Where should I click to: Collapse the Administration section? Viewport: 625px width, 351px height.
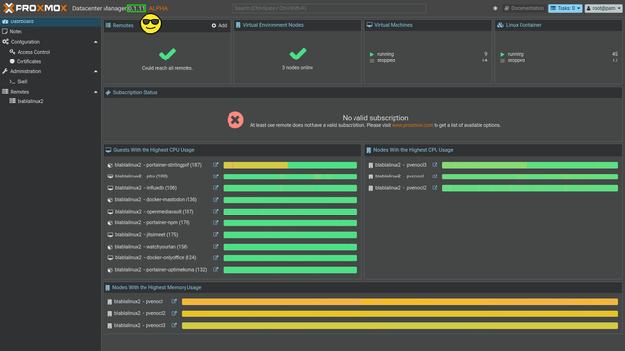coord(96,71)
